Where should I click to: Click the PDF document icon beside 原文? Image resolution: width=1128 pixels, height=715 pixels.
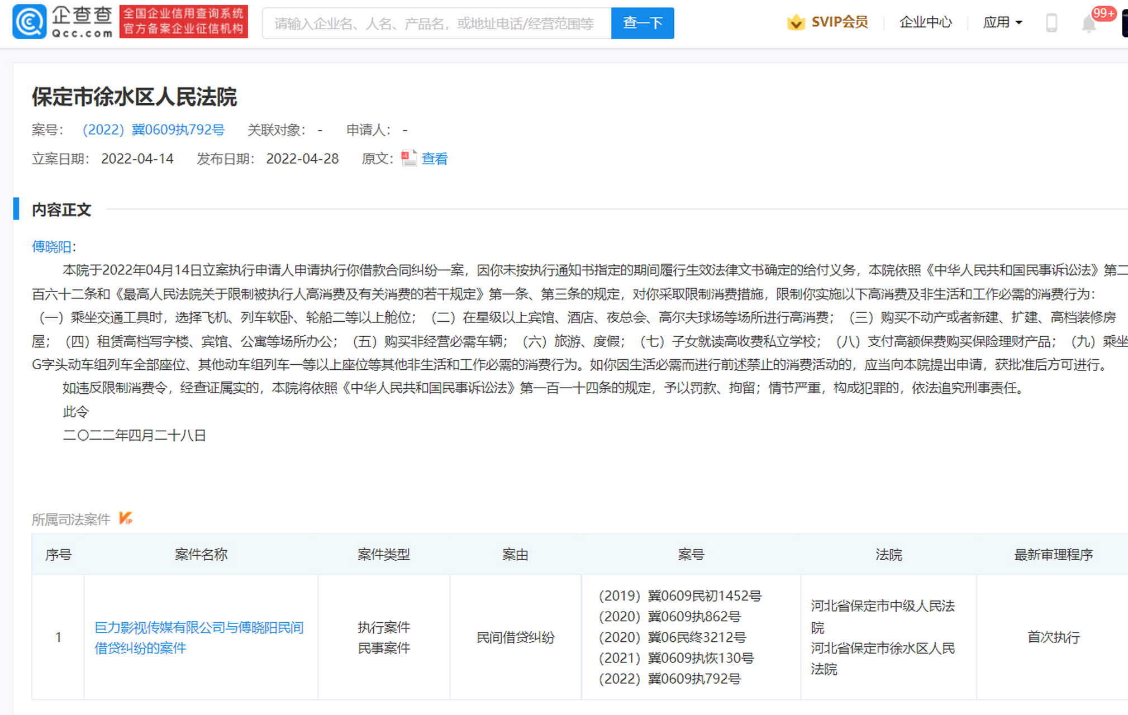point(408,158)
